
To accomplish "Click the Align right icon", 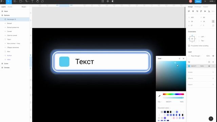I will (x=197, y=11).
